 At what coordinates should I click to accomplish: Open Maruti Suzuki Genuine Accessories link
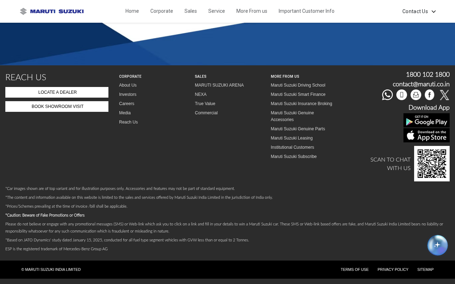click(293, 116)
